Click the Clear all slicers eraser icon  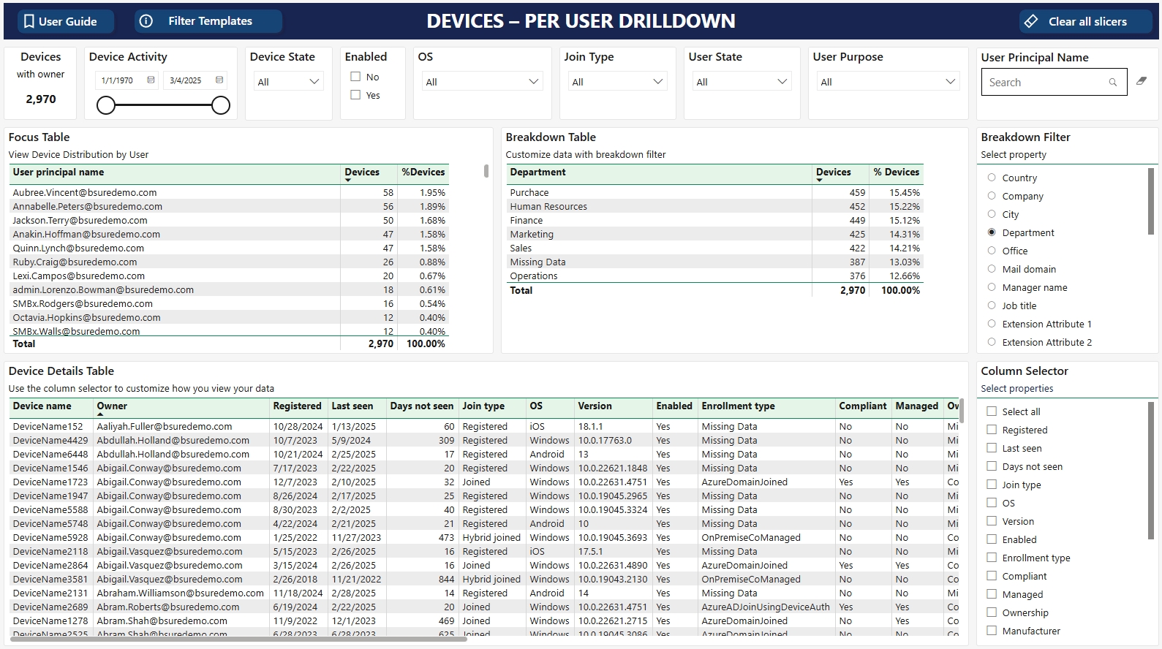pos(1031,21)
